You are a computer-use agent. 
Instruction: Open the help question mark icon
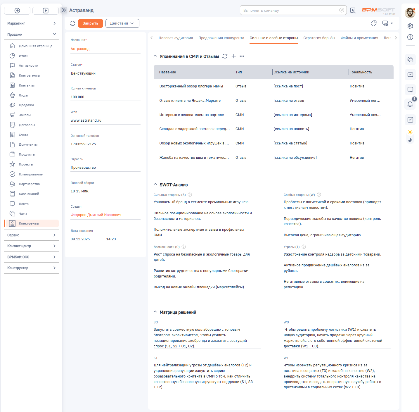tap(410, 37)
